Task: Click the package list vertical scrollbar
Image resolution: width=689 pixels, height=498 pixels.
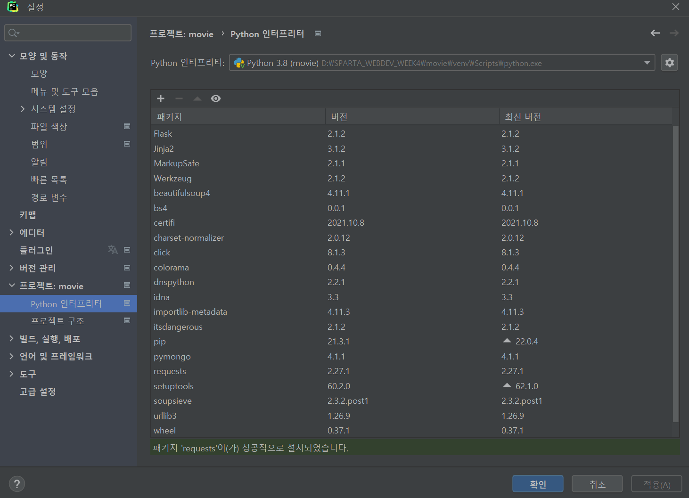Action: pyautogui.click(x=676, y=273)
